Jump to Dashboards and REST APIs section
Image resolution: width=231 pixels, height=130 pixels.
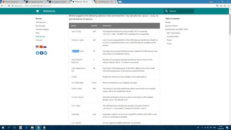tap(176, 29)
